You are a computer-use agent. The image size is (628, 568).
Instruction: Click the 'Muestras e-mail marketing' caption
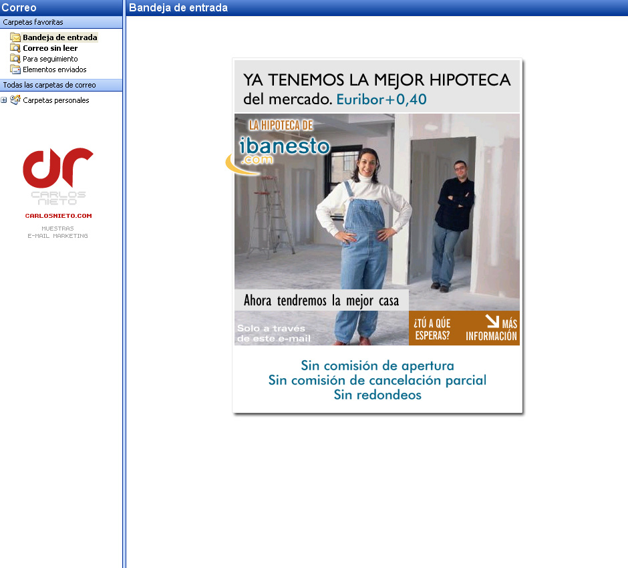(57, 232)
